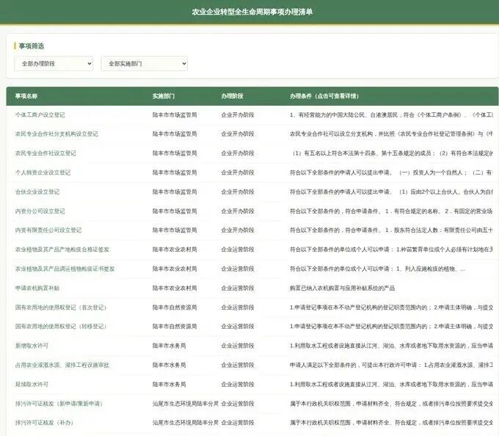This screenshot has height=436, width=499.
Task: View the 购置已纳入农机购置 condition details
Action: click(x=342, y=288)
